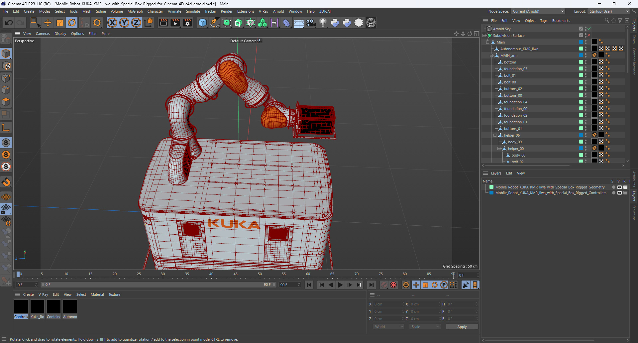The width and height of the screenshot is (638, 343).
Task: Toggle visibility of Geometry layer eye icon
Action: click(619, 187)
